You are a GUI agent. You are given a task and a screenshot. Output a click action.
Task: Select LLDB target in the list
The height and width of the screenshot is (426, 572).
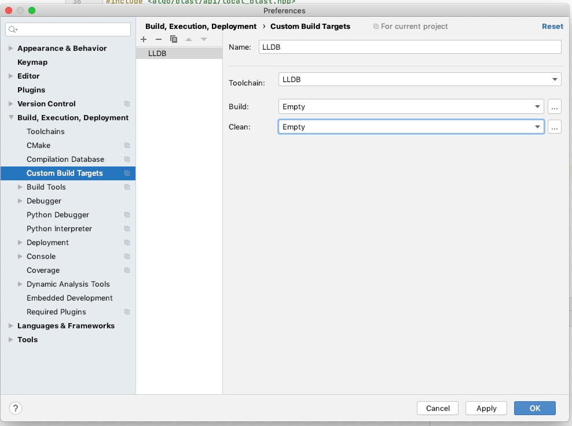click(x=179, y=53)
